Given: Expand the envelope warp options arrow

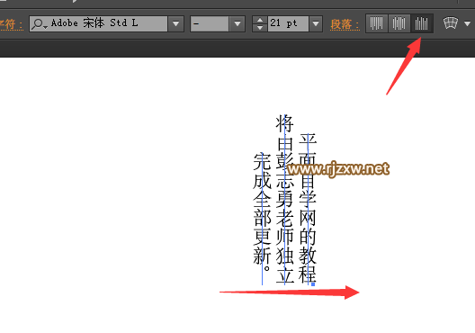Looking at the screenshot, I should 467,23.
